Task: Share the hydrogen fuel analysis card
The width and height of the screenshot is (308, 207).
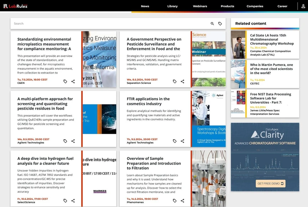Action: tap(73, 201)
